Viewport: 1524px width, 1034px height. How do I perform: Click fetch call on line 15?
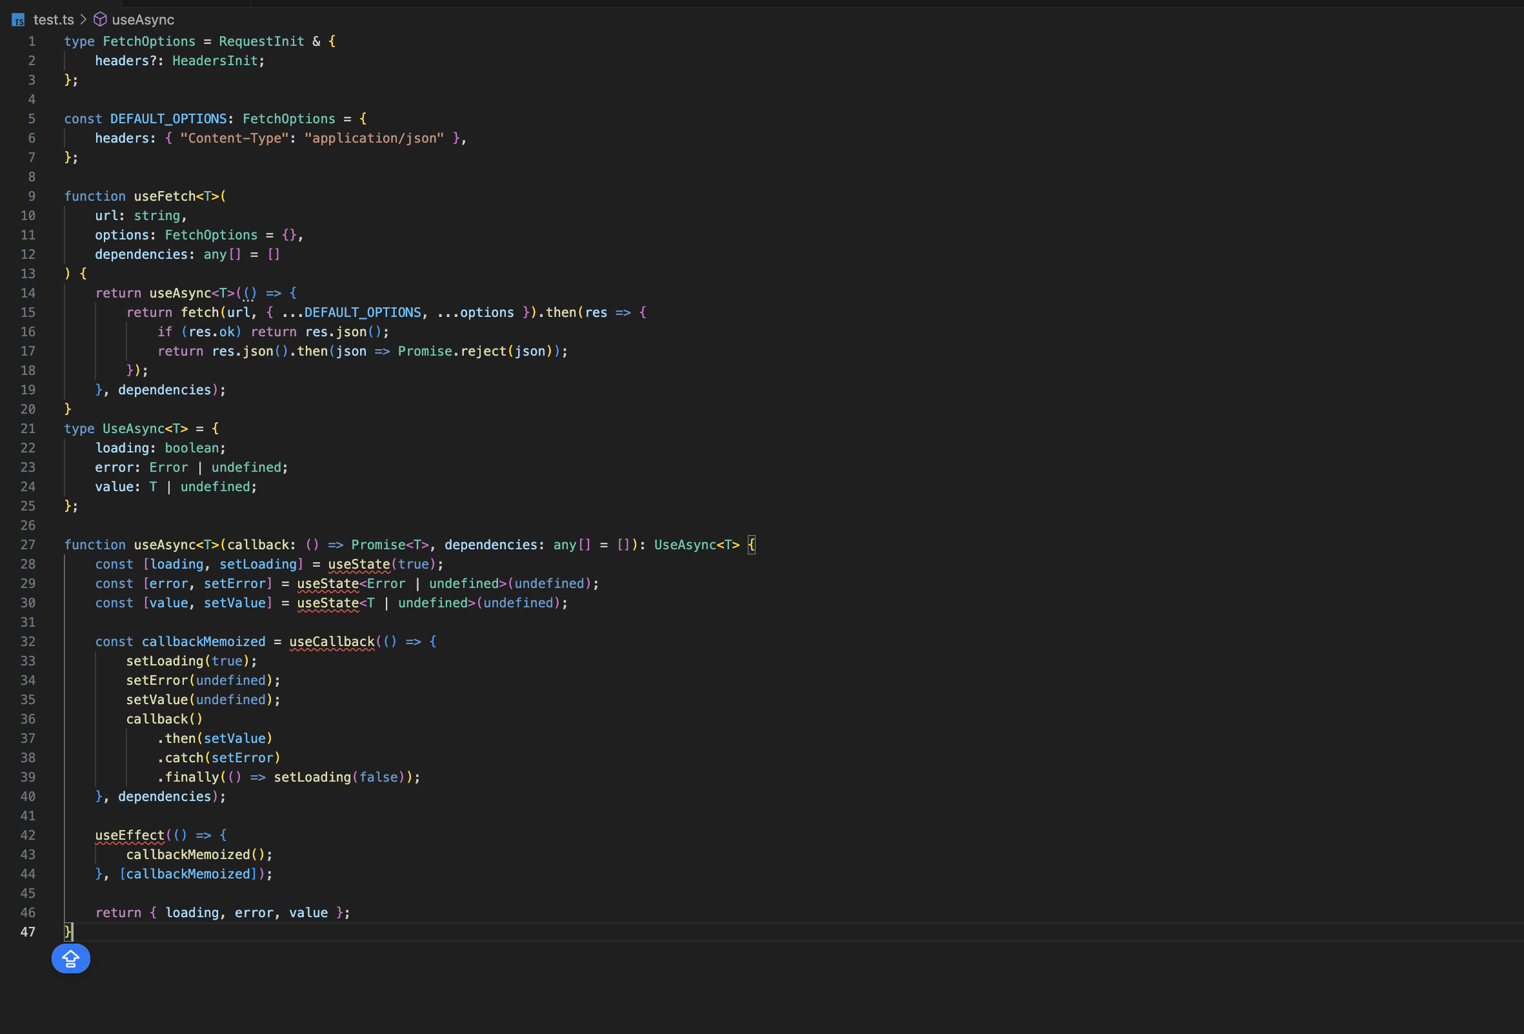point(200,312)
